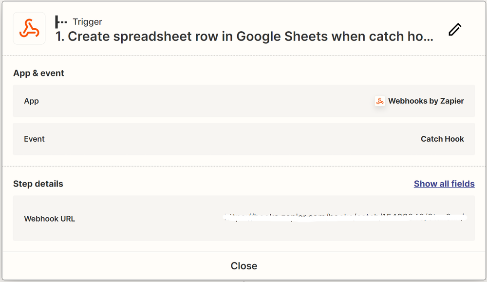Click the App & event section heading
Screen dimensions: 487x282
click(38, 73)
